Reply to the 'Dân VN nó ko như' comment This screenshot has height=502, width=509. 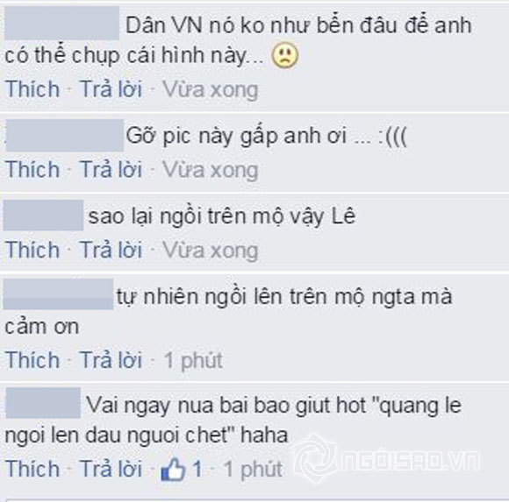pyautogui.click(x=111, y=88)
